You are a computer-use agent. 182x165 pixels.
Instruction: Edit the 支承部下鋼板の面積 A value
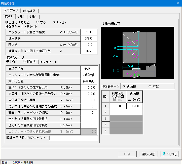pos(89,100)
